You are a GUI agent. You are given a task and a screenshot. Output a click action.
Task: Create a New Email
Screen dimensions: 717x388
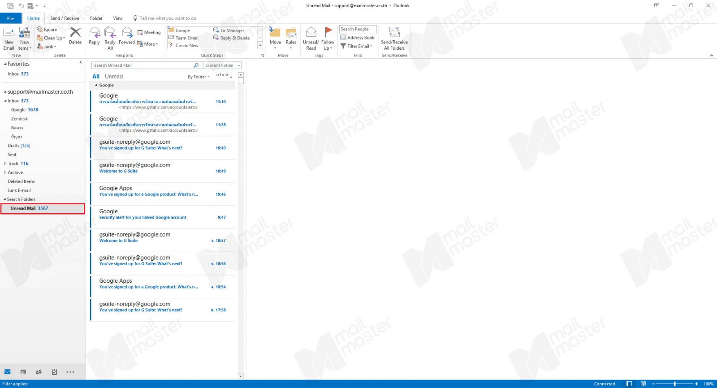[9, 39]
